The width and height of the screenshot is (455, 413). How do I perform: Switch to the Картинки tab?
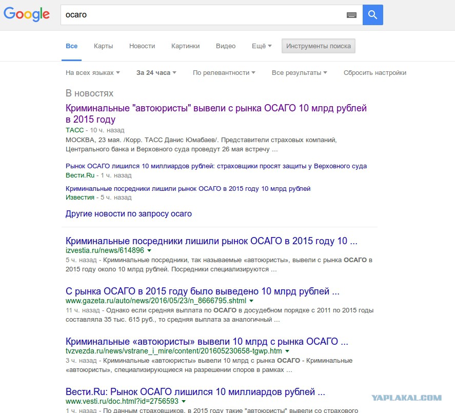click(185, 46)
